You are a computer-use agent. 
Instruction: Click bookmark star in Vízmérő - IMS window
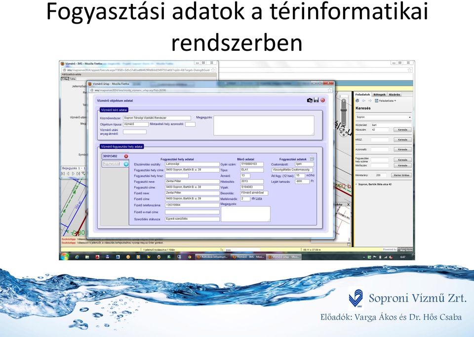(x=213, y=70)
